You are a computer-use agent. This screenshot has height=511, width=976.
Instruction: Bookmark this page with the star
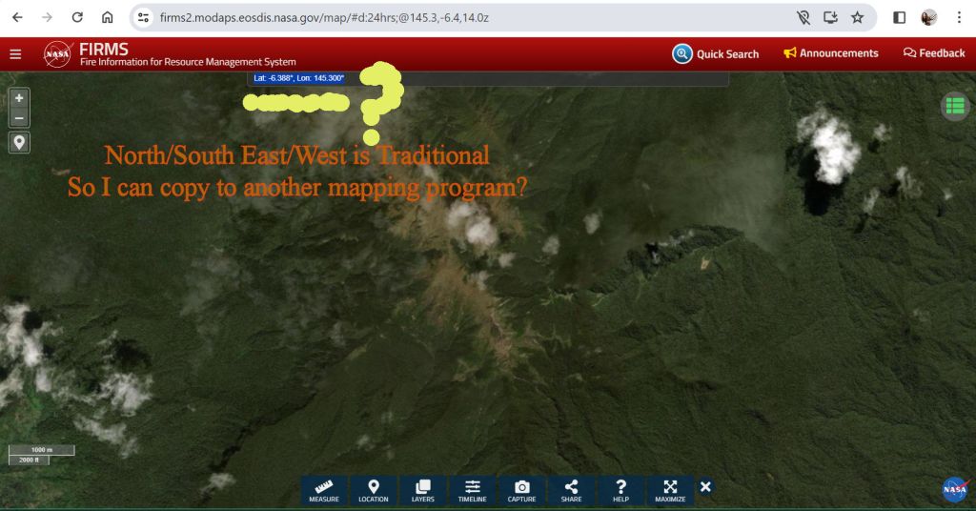point(857,17)
